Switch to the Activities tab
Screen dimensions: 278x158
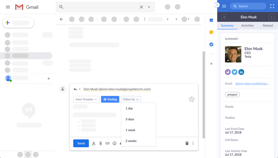point(247,26)
